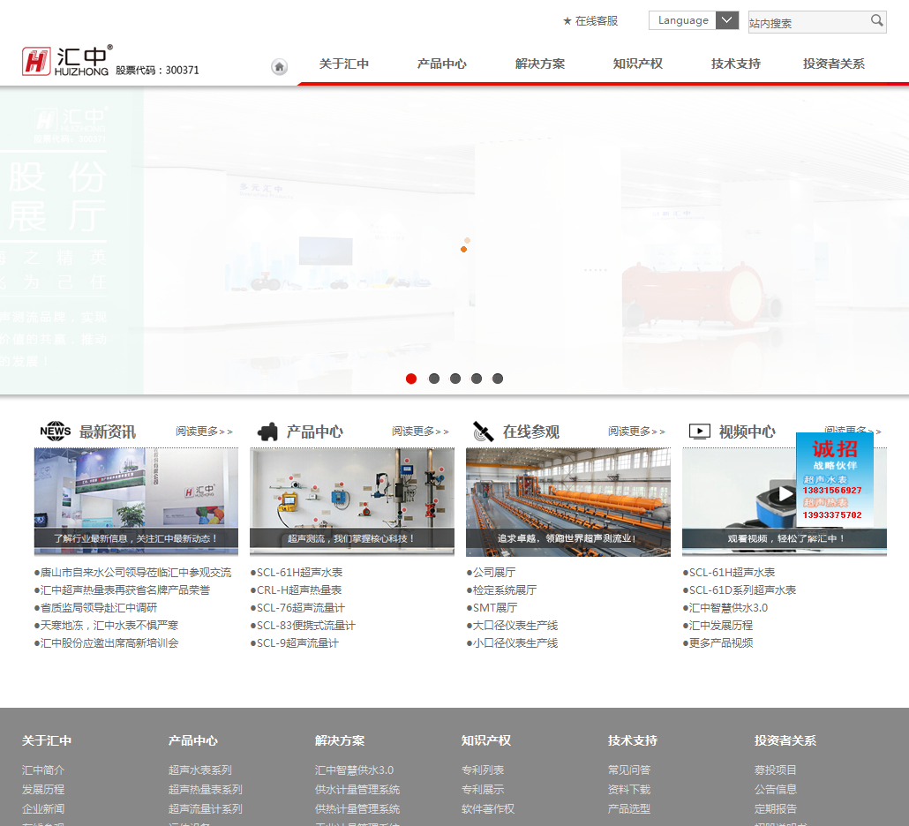Open footer link 资料下载
This screenshot has width=909, height=826.
(x=629, y=789)
